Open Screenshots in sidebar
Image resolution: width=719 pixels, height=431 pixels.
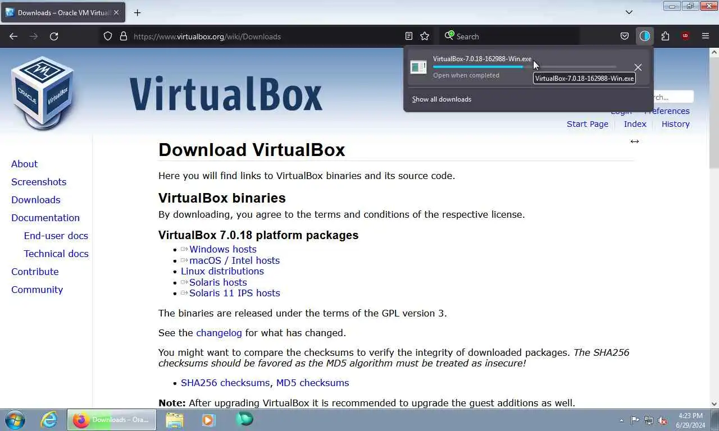[39, 182]
